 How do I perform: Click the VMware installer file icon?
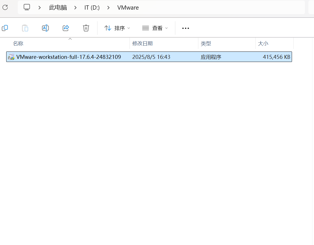(x=11, y=57)
